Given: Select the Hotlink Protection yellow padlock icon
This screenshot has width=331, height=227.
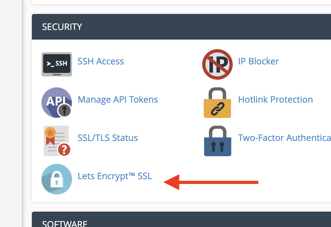Looking at the screenshot, I should click(217, 103).
